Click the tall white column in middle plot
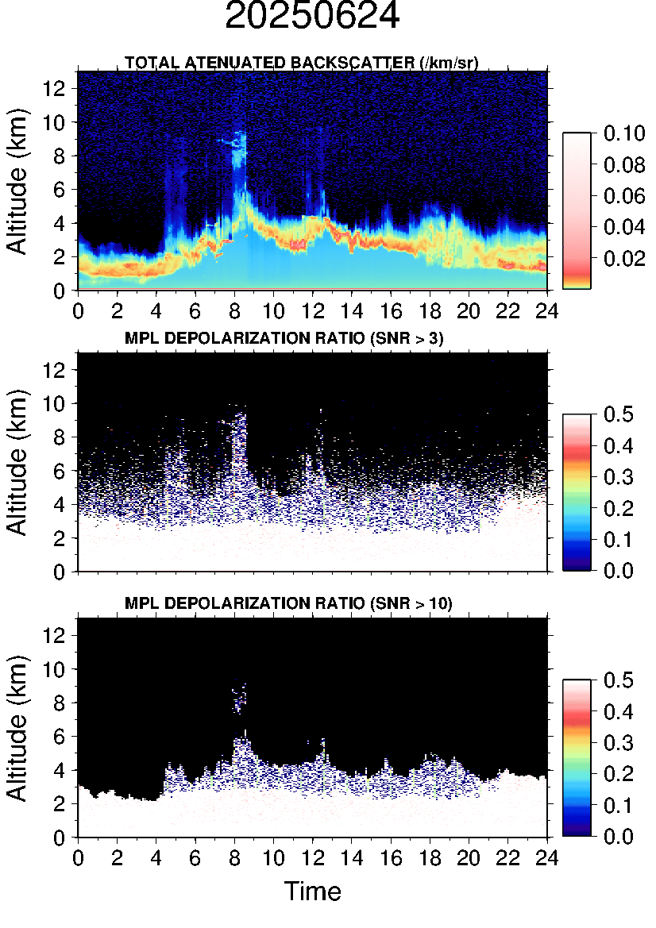 tap(240, 452)
